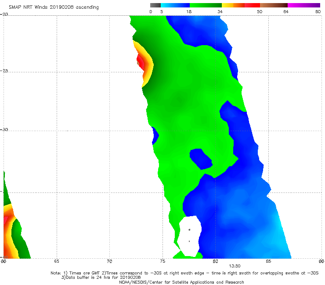Pick the cyan-to-blue 5–18 color bar segment

pos(175,5)
